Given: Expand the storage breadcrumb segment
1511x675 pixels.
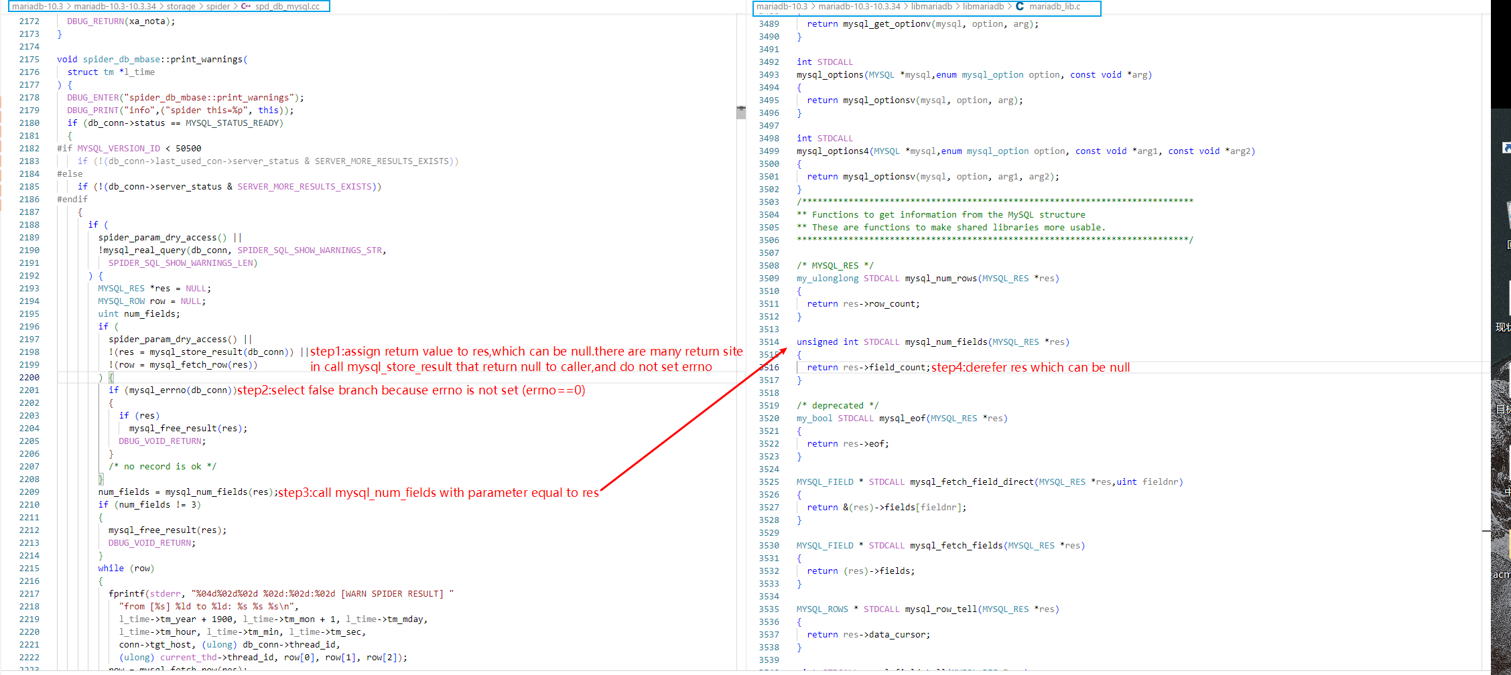Looking at the screenshot, I should point(181,6).
